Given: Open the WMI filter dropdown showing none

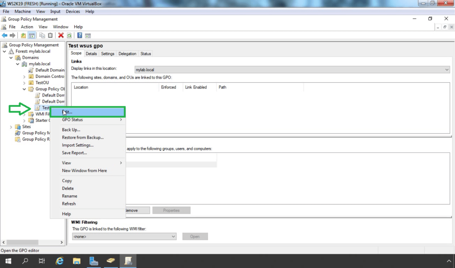Looking at the screenshot, I should [124, 236].
